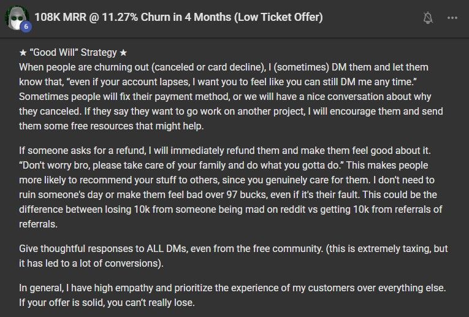Toggle the post notification bell icon
The width and height of the screenshot is (469, 317).
pyautogui.click(x=428, y=18)
